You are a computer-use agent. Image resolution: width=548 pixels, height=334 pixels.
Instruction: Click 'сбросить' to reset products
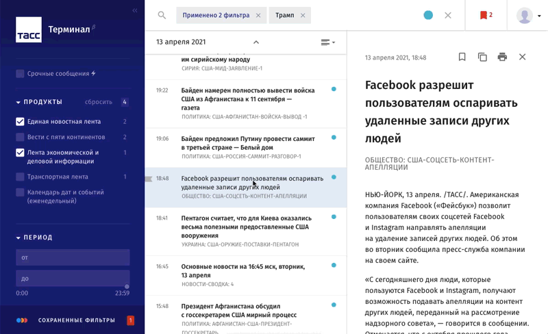[x=99, y=102]
